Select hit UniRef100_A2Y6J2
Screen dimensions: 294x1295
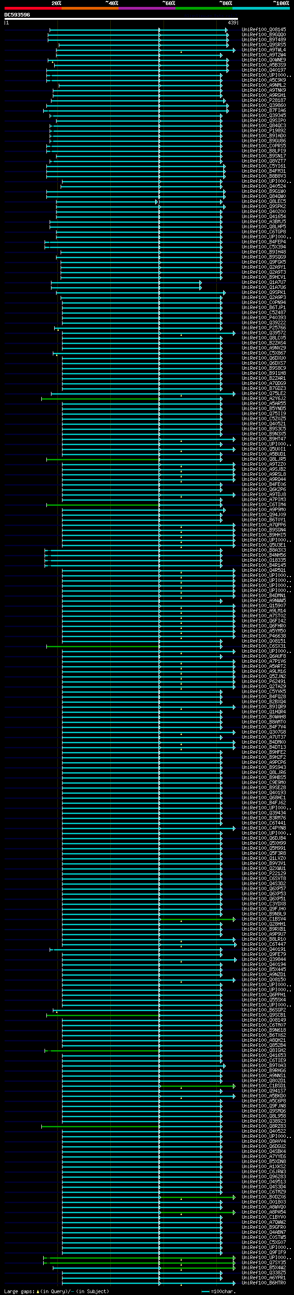tap(264, 399)
